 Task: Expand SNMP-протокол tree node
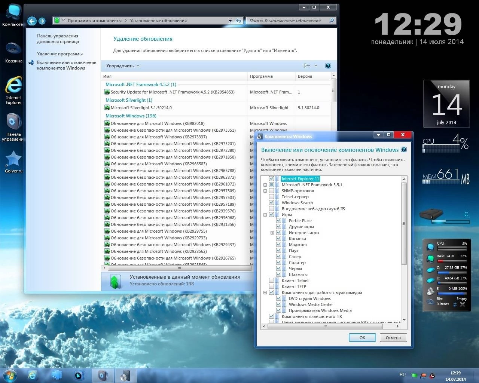click(x=265, y=191)
